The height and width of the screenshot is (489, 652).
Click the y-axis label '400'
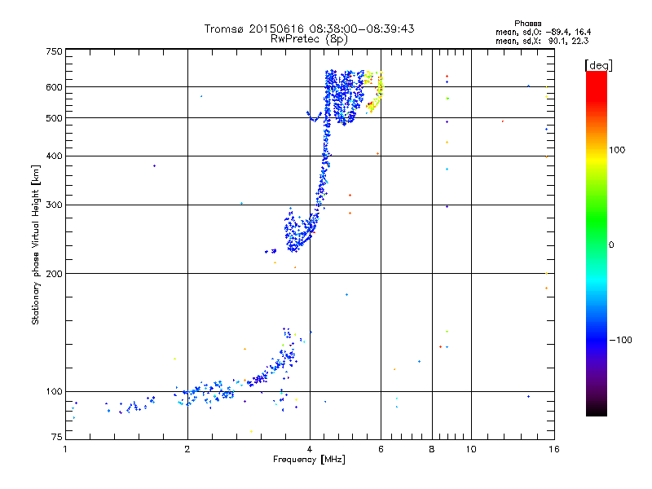(54, 156)
